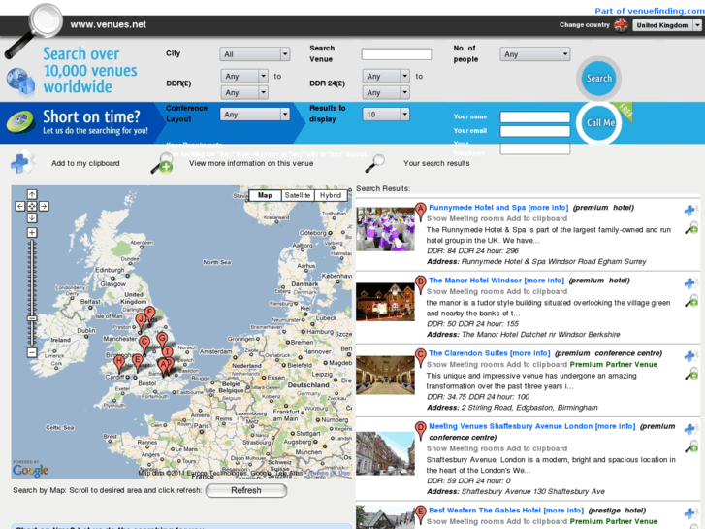Focus the Your telephone input field
Screen dimensions: 705x529
(535, 149)
